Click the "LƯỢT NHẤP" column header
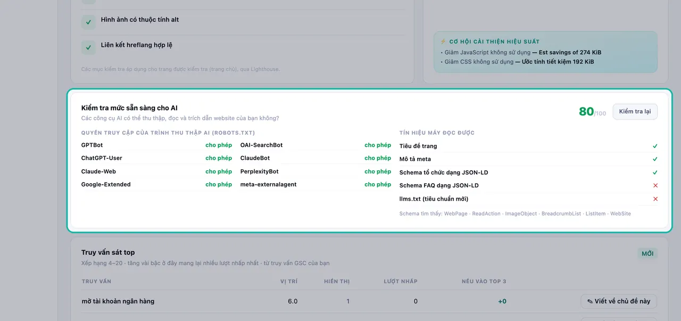Screen dimensions: 681x321 (401, 281)
